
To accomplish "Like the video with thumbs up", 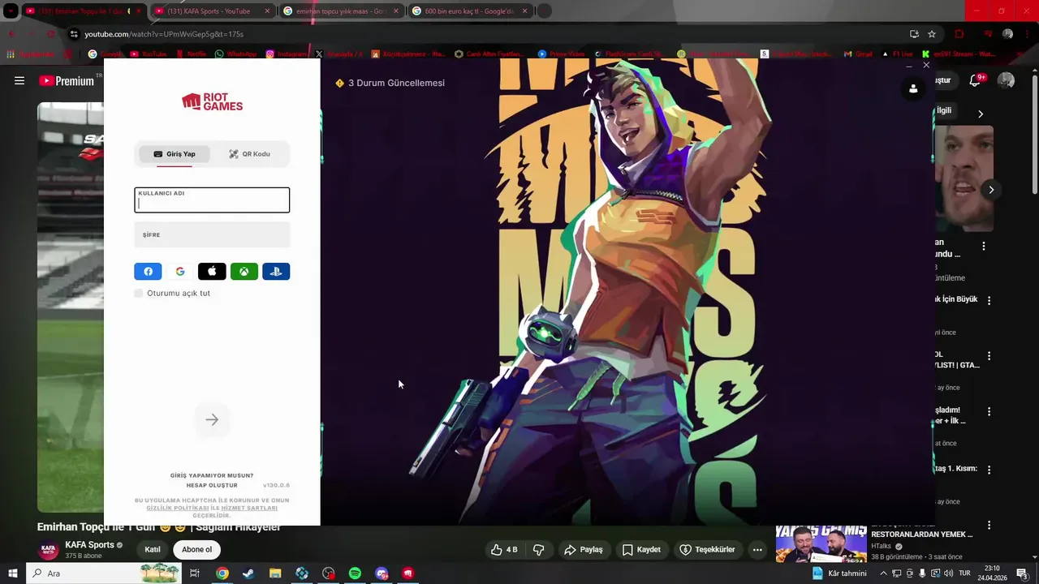I will click(503, 549).
